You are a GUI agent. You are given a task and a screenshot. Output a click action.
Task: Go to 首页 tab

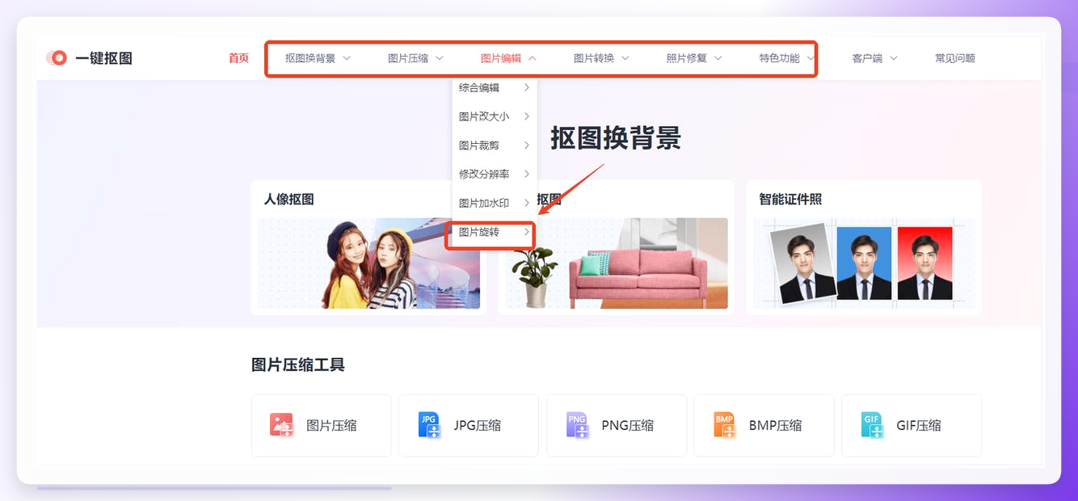[x=238, y=58]
